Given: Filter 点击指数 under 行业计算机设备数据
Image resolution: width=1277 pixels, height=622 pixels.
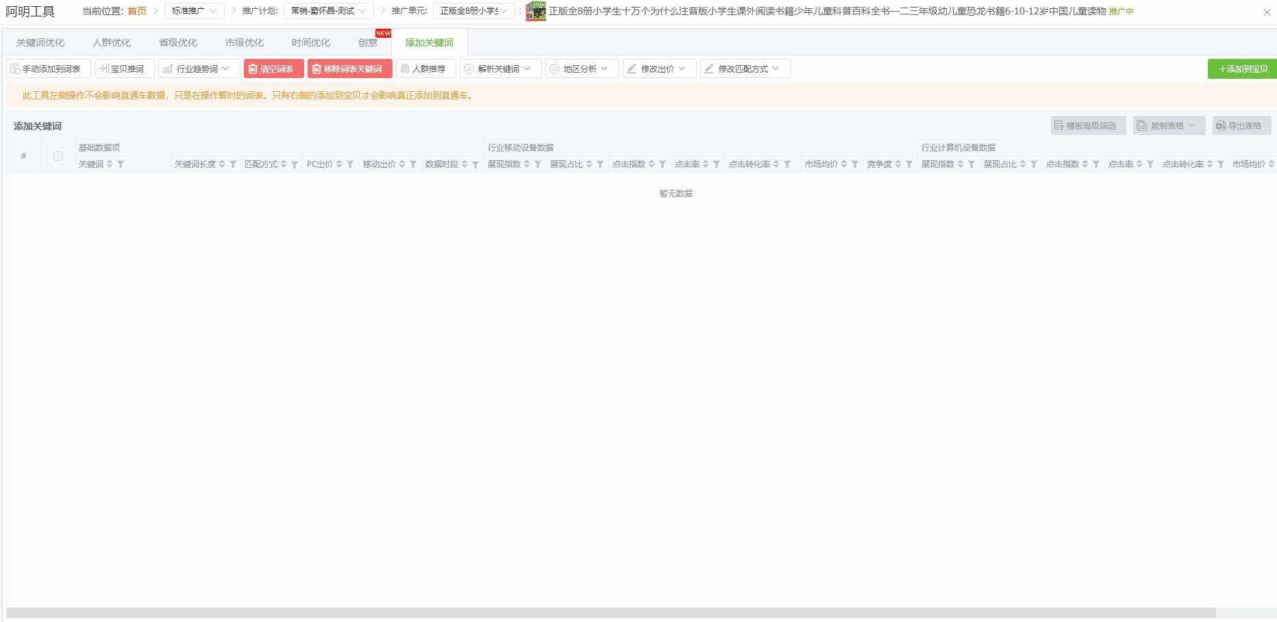Looking at the screenshot, I should click(1096, 164).
